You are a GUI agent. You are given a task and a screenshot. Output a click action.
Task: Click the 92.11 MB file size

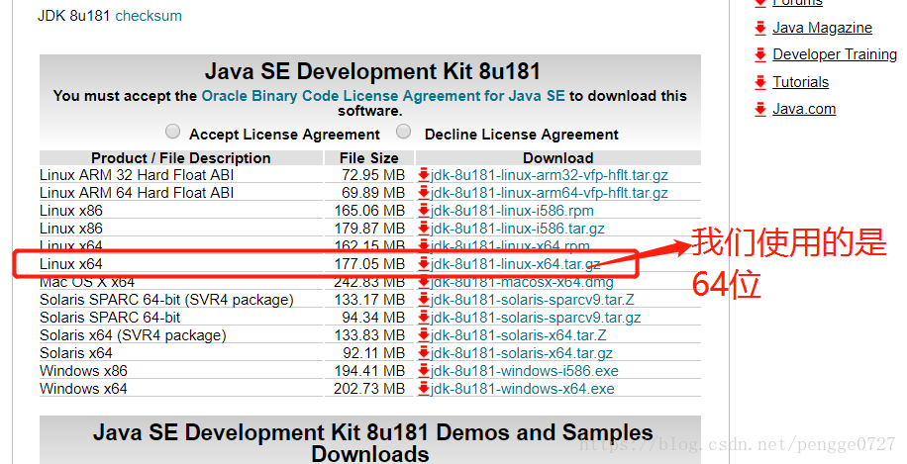click(x=373, y=353)
